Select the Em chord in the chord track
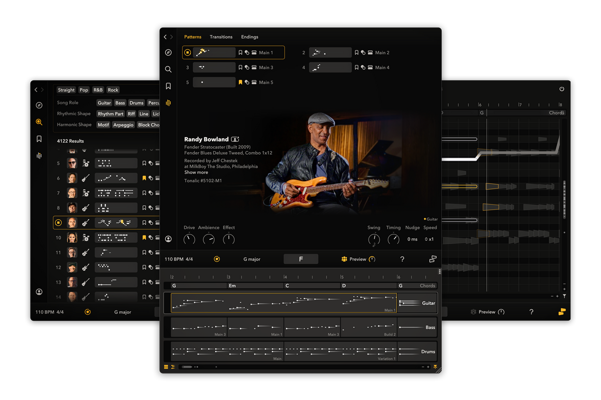The height and width of the screenshot is (400, 601). 255,286
